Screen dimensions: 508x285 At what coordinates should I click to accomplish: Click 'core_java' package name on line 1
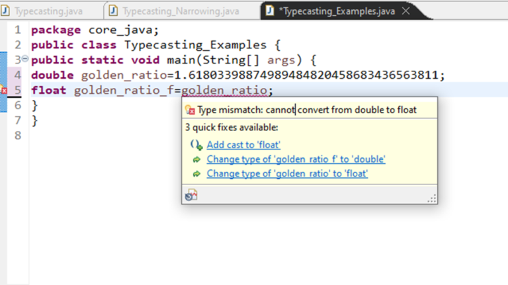(120, 30)
